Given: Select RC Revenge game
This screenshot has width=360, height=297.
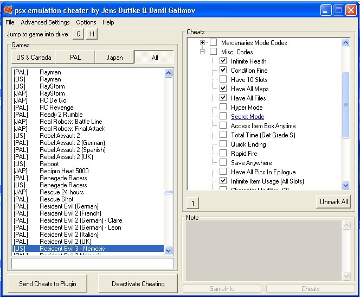Looking at the screenshot, I should (x=88, y=108).
